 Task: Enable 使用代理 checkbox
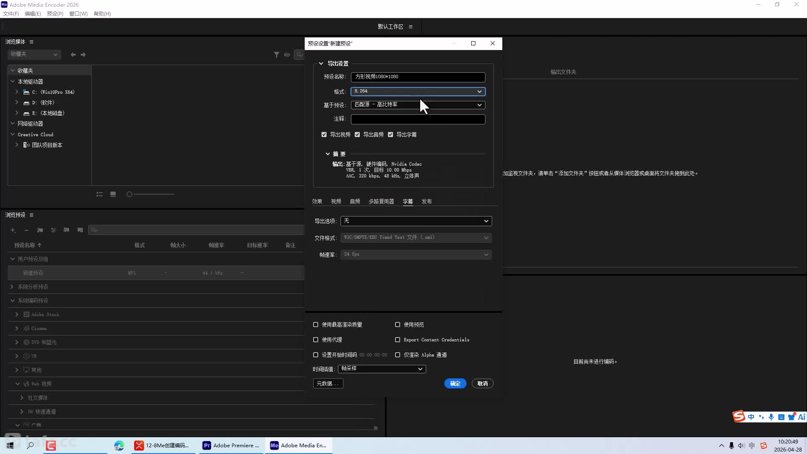(x=316, y=340)
